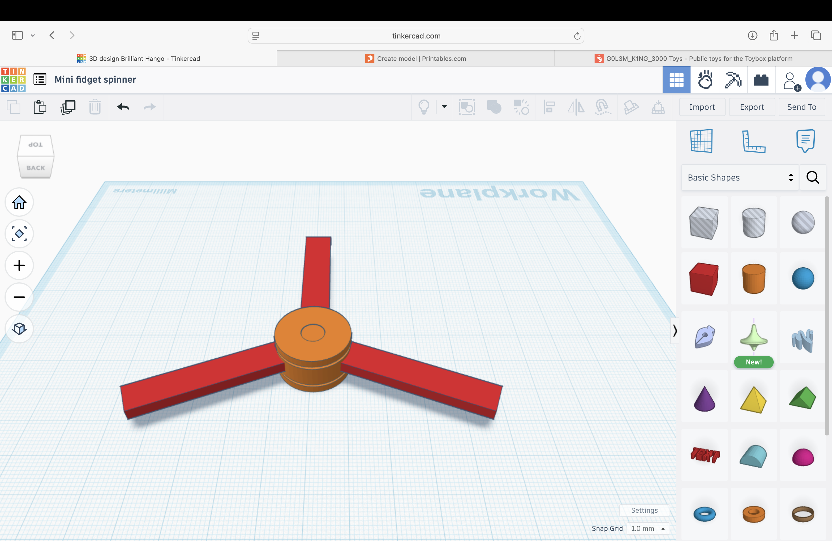This screenshot has height=541, width=832.
Task: Open the Sim Lab icon
Action: click(x=705, y=80)
